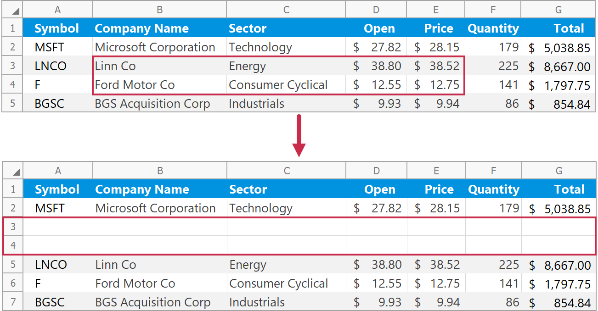Select the row 7 header
598x311 pixels.
click(13, 302)
